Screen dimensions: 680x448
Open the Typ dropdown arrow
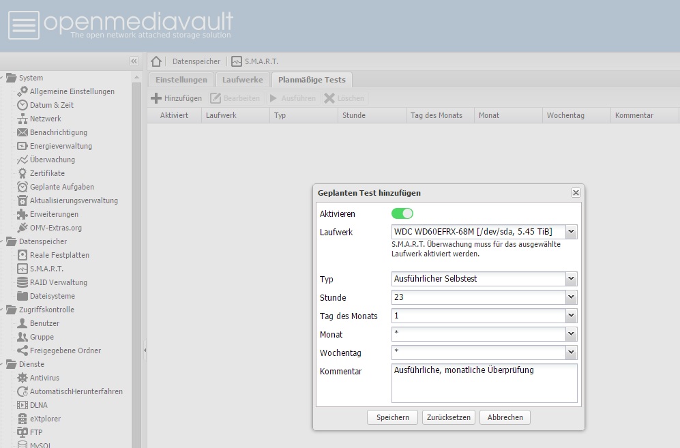[x=571, y=279]
